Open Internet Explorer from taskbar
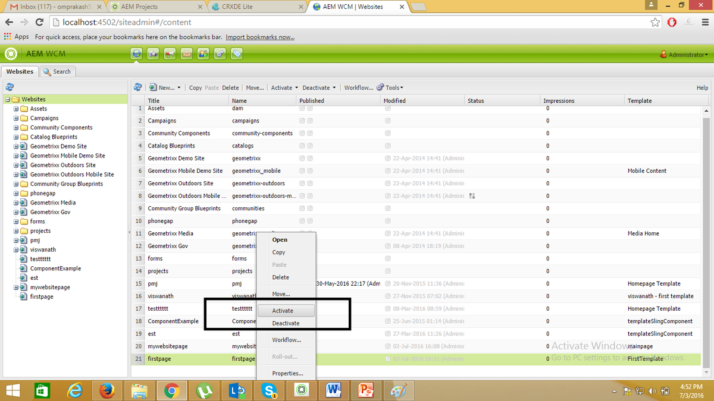 75,390
